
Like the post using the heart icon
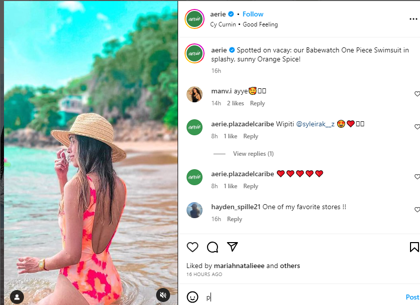point(193,247)
